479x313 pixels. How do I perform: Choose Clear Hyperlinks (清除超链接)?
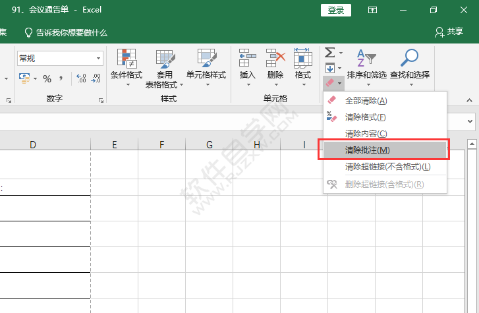coord(385,167)
